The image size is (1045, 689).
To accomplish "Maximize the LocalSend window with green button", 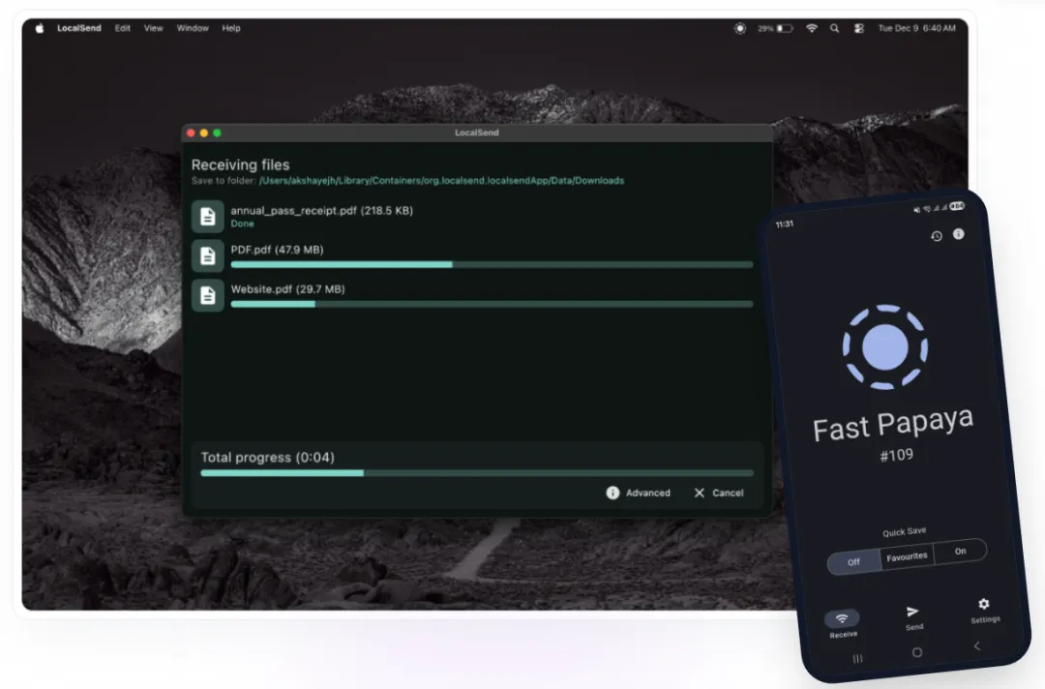I will 217,134.
